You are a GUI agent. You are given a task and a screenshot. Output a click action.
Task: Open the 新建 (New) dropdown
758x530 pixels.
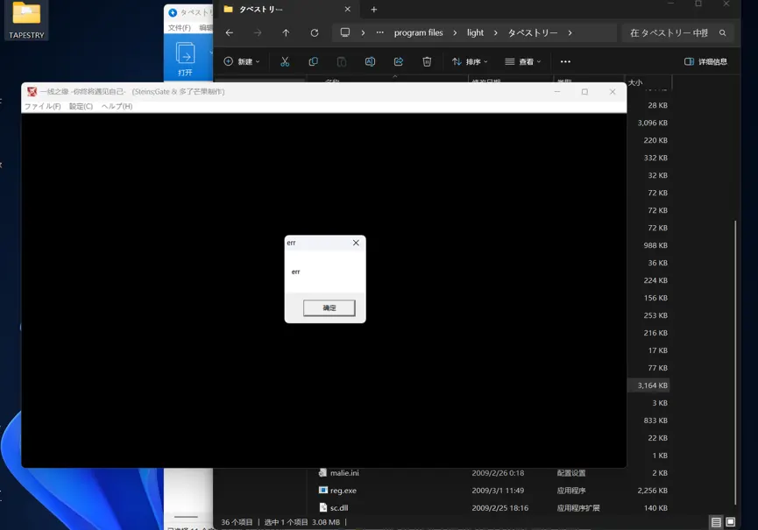(x=242, y=61)
